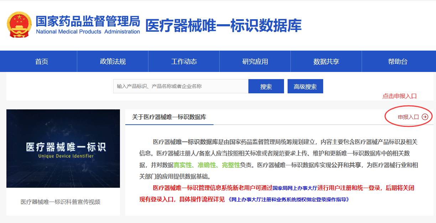
Task: Click the 搜索 button
Action: click(x=266, y=86)
